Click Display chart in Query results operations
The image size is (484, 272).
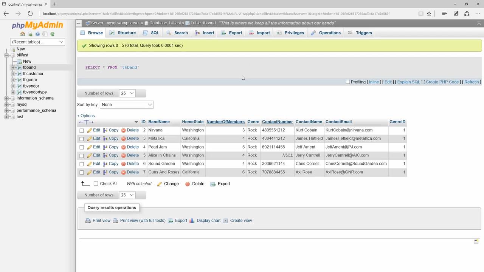(205, 221)
